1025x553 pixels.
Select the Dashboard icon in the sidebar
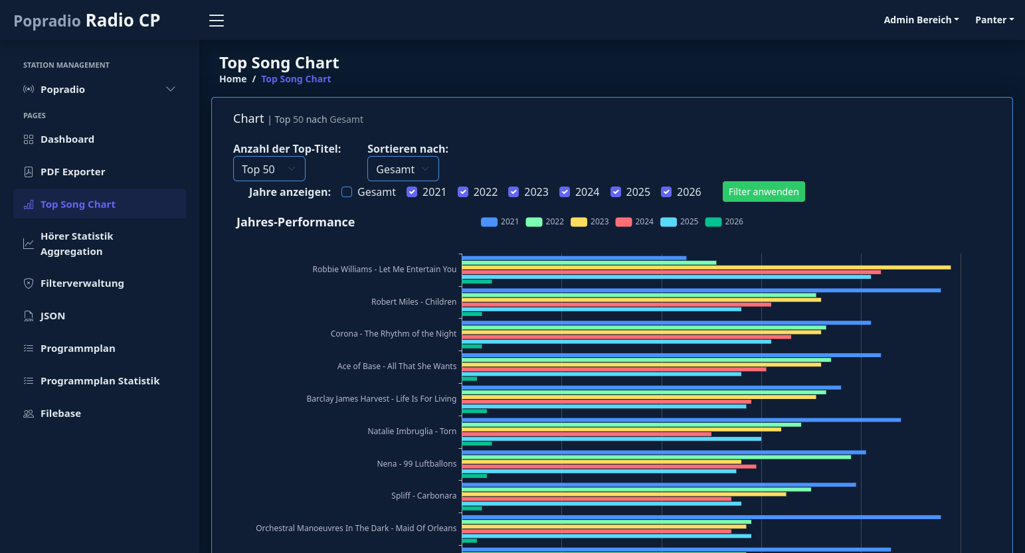pyautogui.click(x=28, y=139)
